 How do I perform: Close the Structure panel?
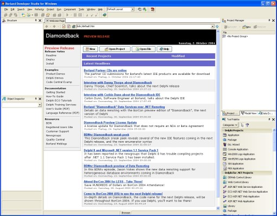40,21
